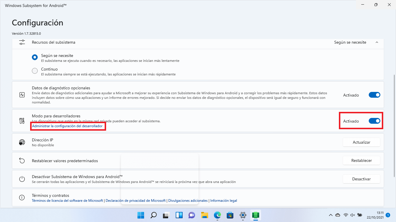396x222 pixels.
Task: Click developer mode tools icon
Action: [22, 121]
